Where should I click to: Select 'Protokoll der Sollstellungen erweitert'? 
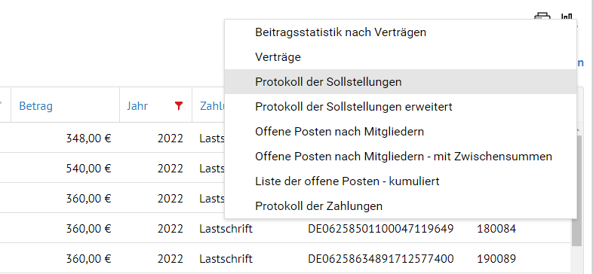(x=354, y=107)
